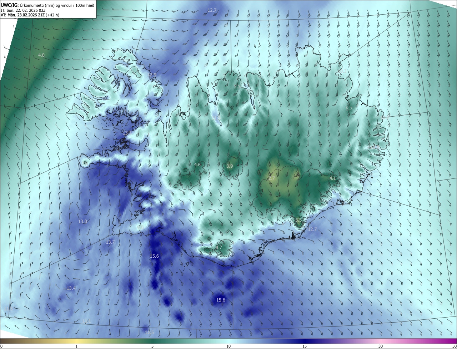This screenshot has height=349, width=457.
Task: Click the 3.9 value on the central glacier
Action: 230,166
